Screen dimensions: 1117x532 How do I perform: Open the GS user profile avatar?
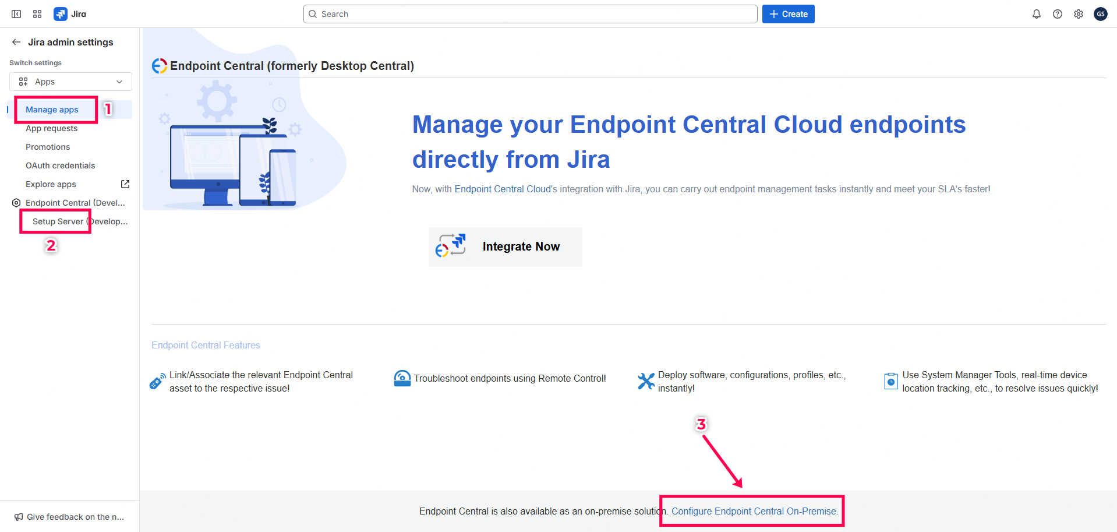(x=1101, y=14)
